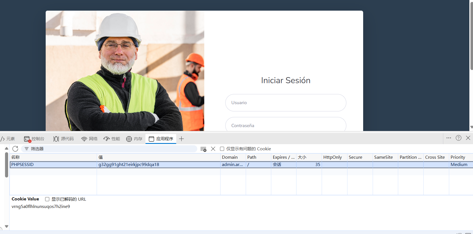
Task: Clear all cookies using the filter-clear icon
Action: (x=203, y=149)
